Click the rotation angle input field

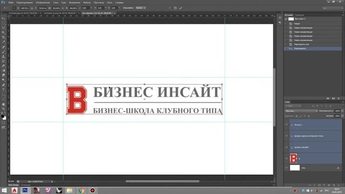coord(86,8)
